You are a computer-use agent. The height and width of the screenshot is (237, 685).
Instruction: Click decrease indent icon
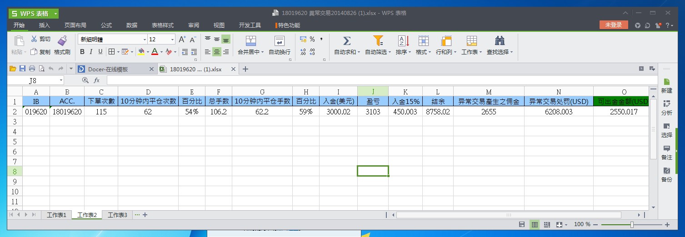pyautogui.click(x=185, y=52)
